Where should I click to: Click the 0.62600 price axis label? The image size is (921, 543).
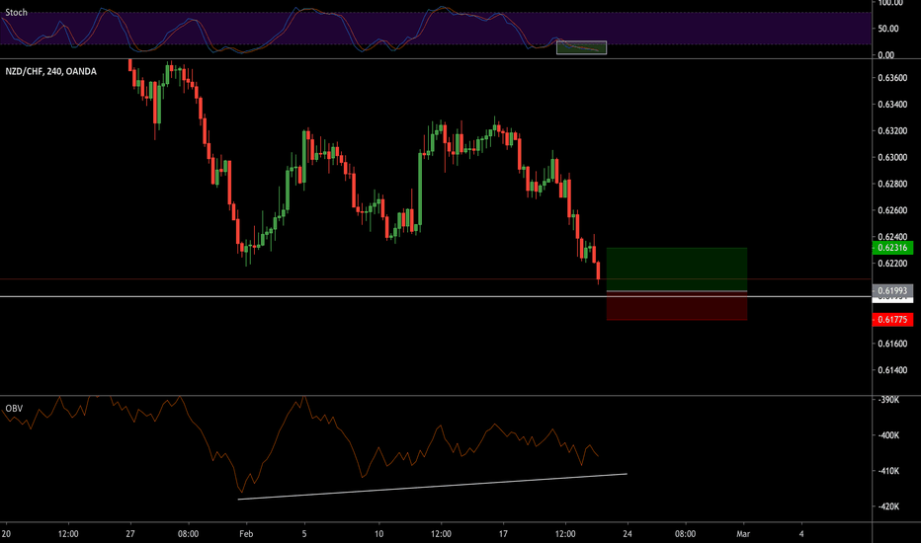tap(892, 210)
